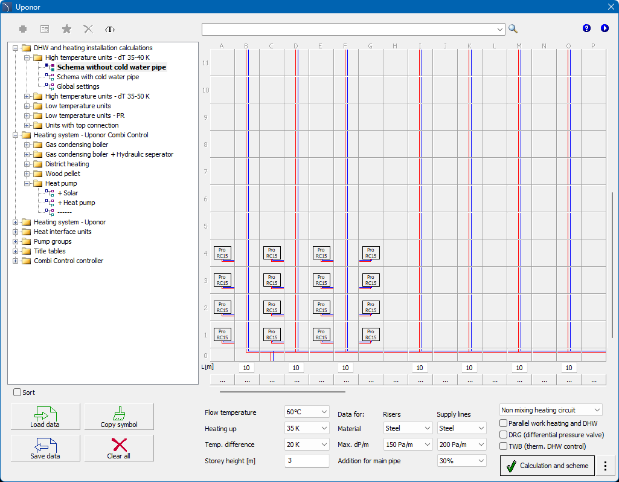Check Parallel work heating and DHW

[x=504, y=423]
